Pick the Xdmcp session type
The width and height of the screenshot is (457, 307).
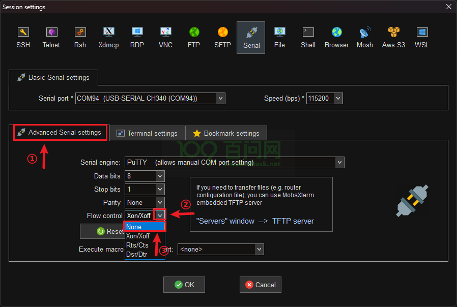[x=108, y=37]
